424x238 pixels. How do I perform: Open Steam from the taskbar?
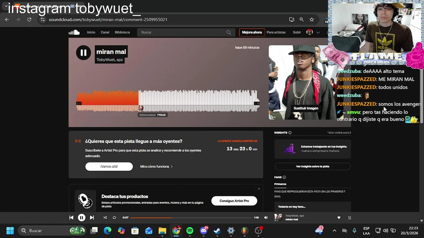pyautogui.click(x=217, y=230)
